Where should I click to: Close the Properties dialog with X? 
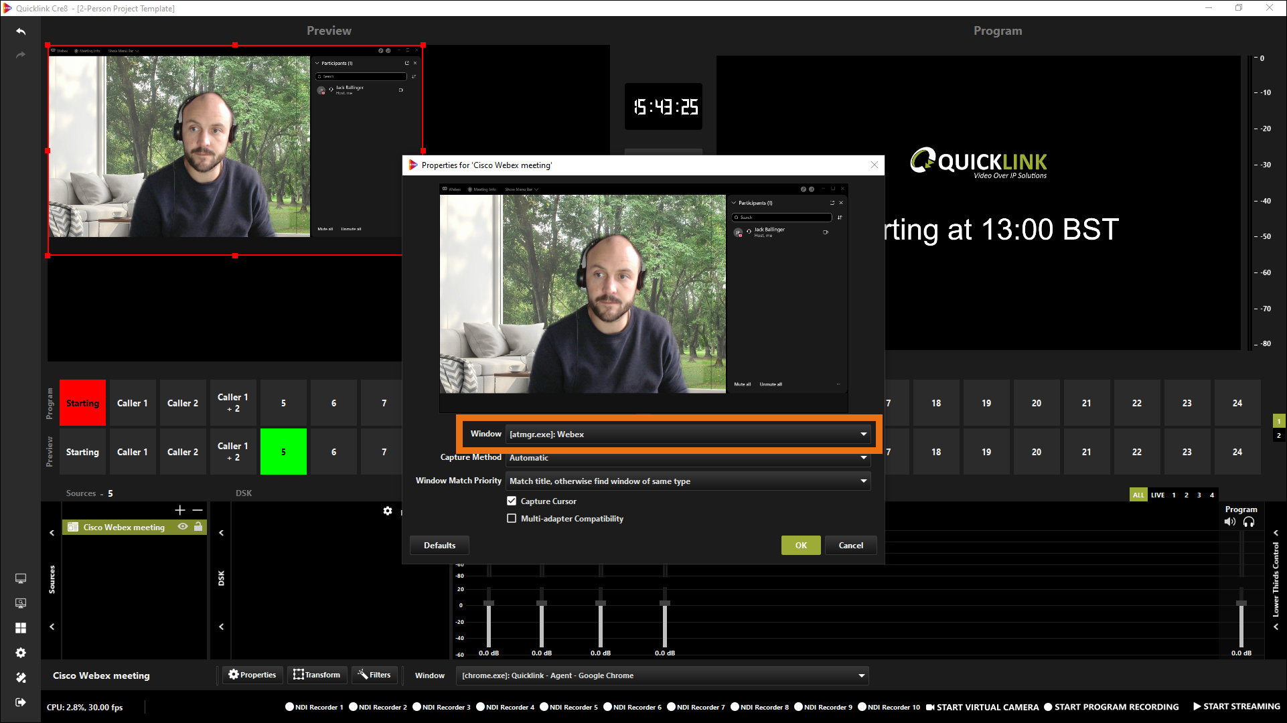click(874, 165)
